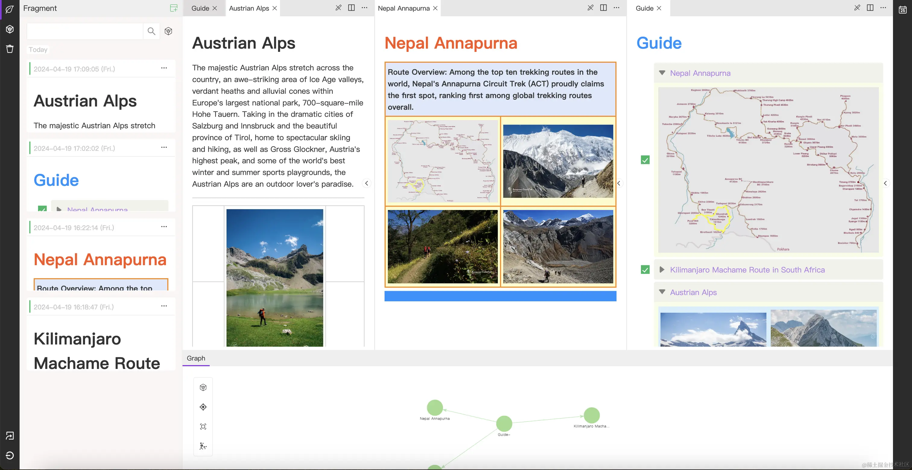
Task: Open options menu for 17:09:05 fragment
Action: pyautogui.click(x=164, y=68)
